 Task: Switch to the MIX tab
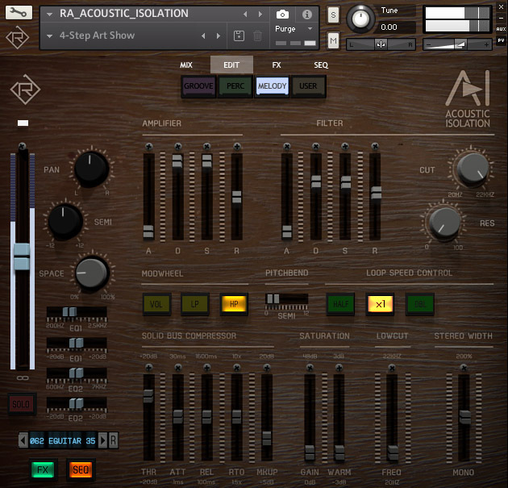tap(186, 65)
